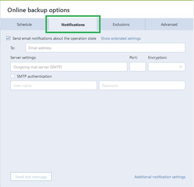Click the Server settings label
The width and height of the screenshot is (194, 187).
(x=23, y=57)
